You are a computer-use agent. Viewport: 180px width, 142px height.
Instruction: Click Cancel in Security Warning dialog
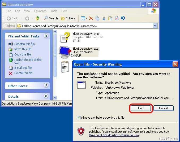tap(163, 108)
